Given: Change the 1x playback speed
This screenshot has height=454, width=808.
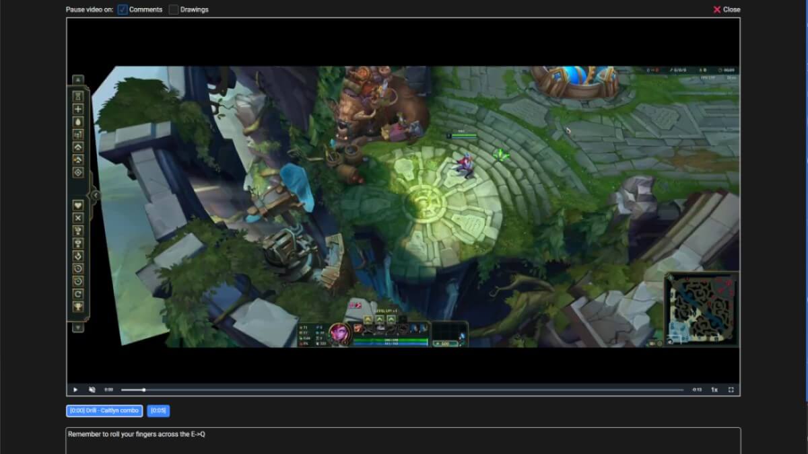Looking at the screenshot, I should [714, 389].
